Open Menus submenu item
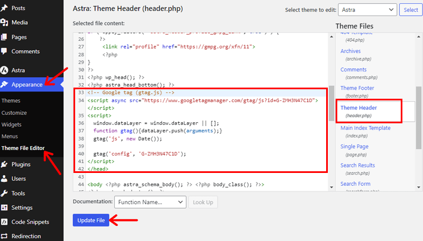423x241 pixels. coord(9,136)
